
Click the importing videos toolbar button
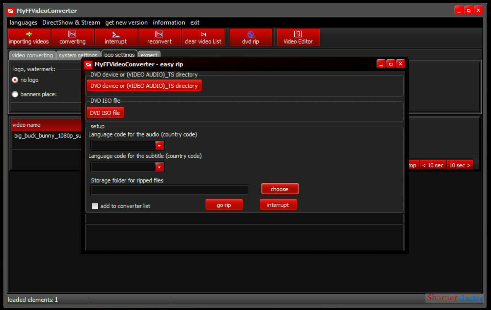coord(29,37)
